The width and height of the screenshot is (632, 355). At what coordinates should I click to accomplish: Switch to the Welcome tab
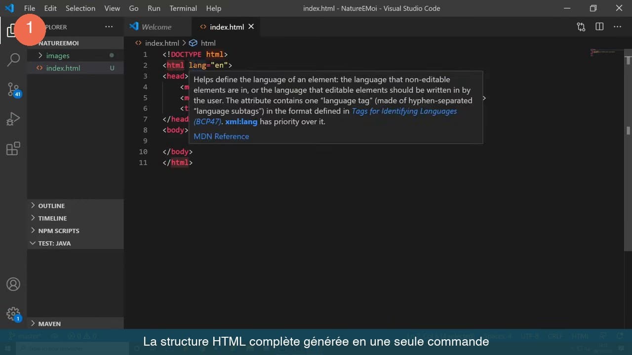pyautogui.click(x=157, y=27)
